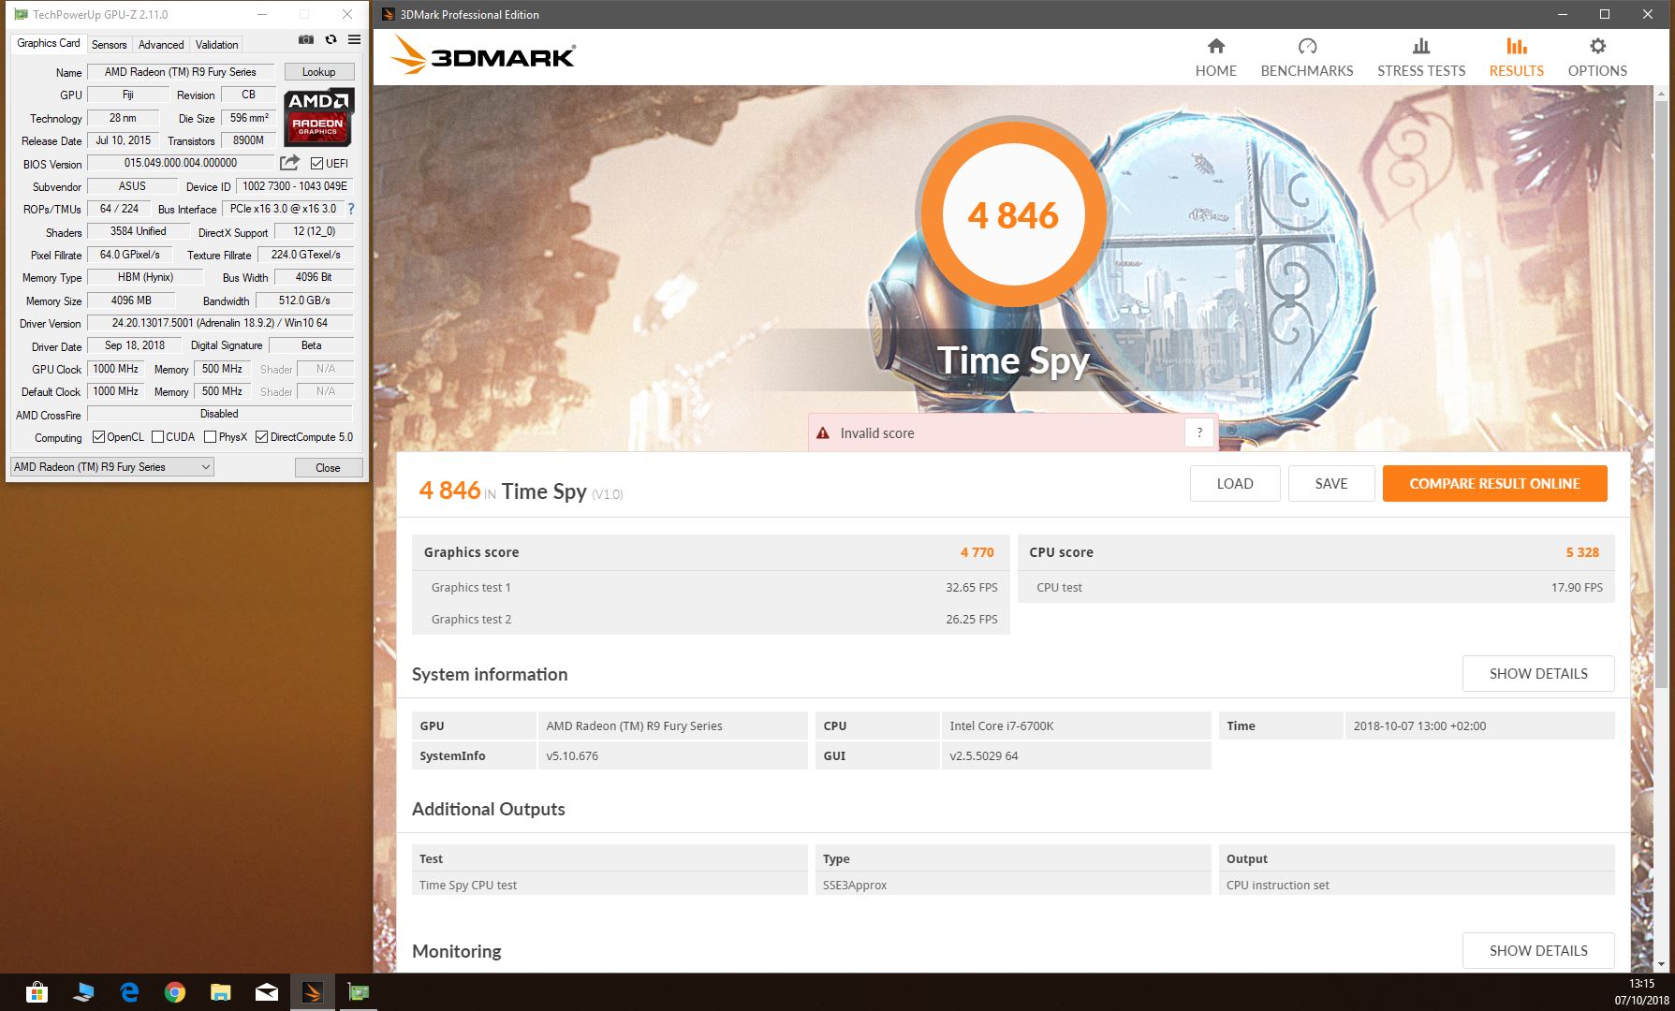Click the GPU-Z title bar app icon
The height and width of the screenshot is (1011, 1675).
(x=21, y=14)
